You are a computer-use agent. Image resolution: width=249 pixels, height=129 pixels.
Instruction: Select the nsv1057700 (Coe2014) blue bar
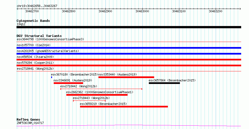coord(129,48)
